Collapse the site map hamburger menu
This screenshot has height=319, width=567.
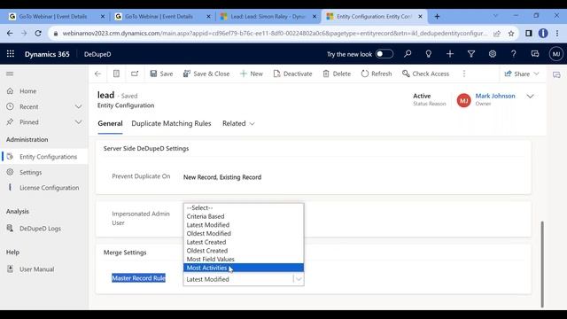[10, 74]
